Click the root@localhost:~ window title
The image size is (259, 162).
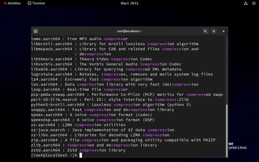pyautogui.click(x=129, y=31)
